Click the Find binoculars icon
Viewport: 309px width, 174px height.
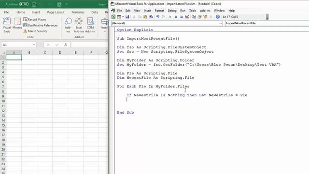point(151,17)
